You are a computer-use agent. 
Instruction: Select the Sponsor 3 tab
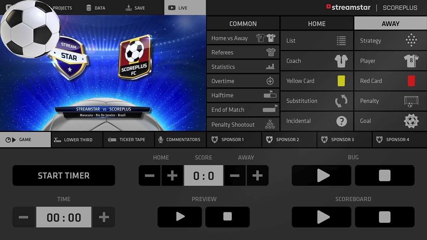pos(344,140)
